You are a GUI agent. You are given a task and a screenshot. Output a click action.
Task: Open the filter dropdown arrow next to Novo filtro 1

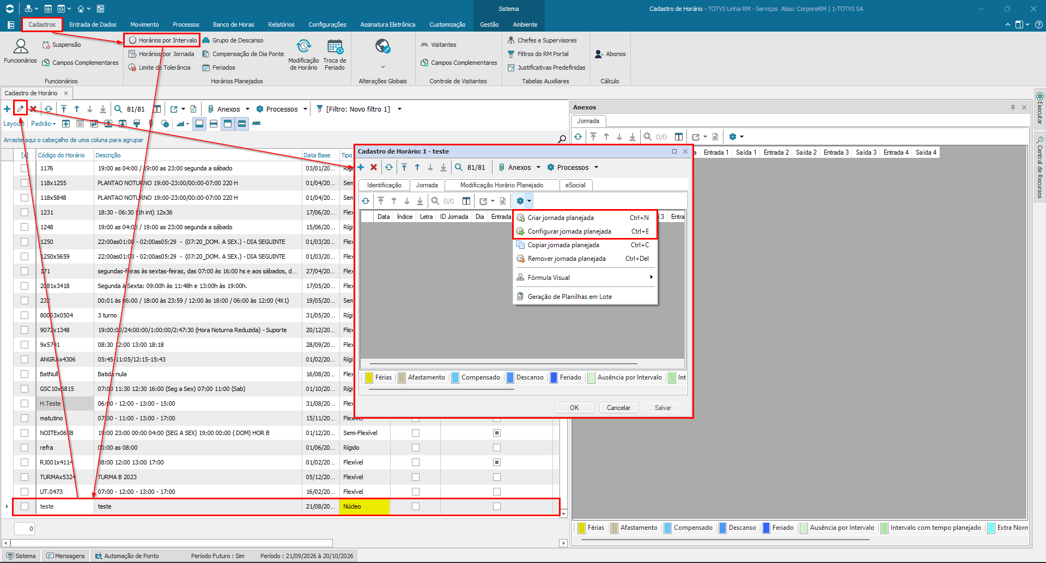(399, 109)
